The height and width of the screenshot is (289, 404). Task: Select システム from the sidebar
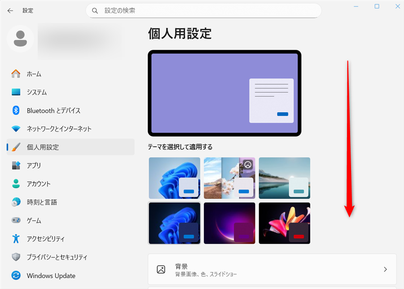point(39,92)
